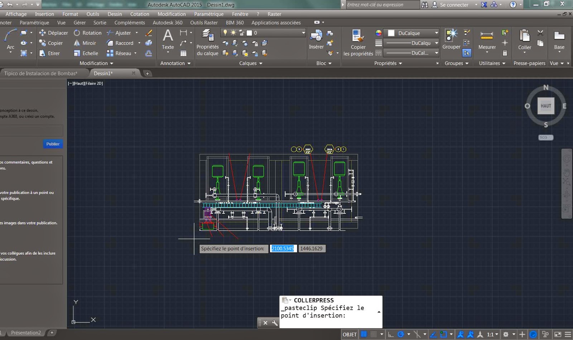Toggle ortho mode in status bar
This screenshot has height=340, width=573.
391,334
